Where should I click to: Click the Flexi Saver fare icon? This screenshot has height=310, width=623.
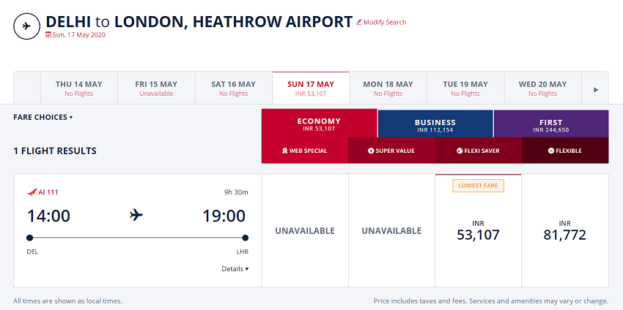coord(460,151)
